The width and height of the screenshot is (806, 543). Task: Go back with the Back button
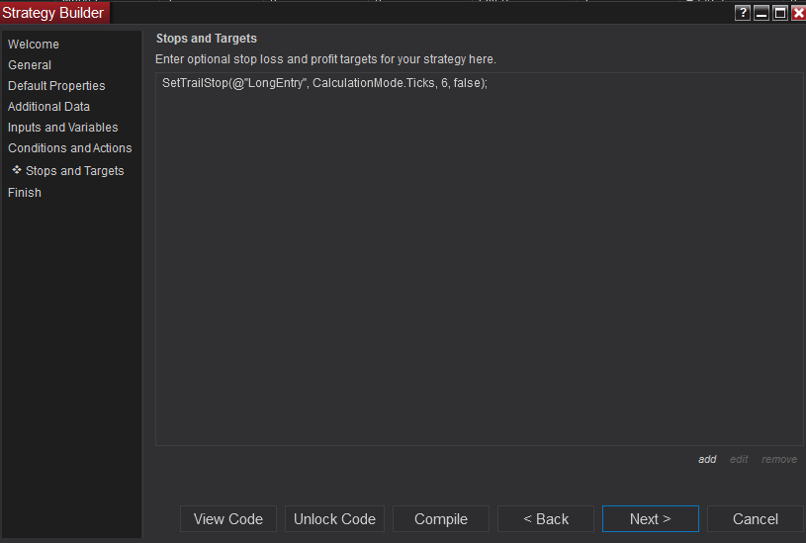546,519
